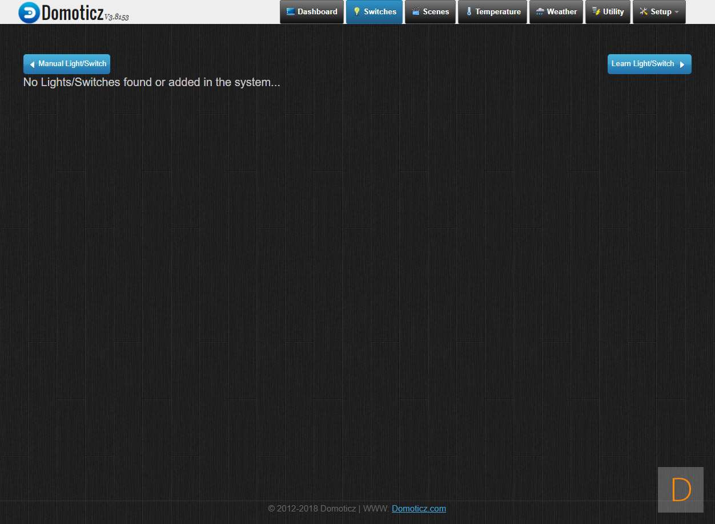Click the Utility lightning icon

[596, 11]
